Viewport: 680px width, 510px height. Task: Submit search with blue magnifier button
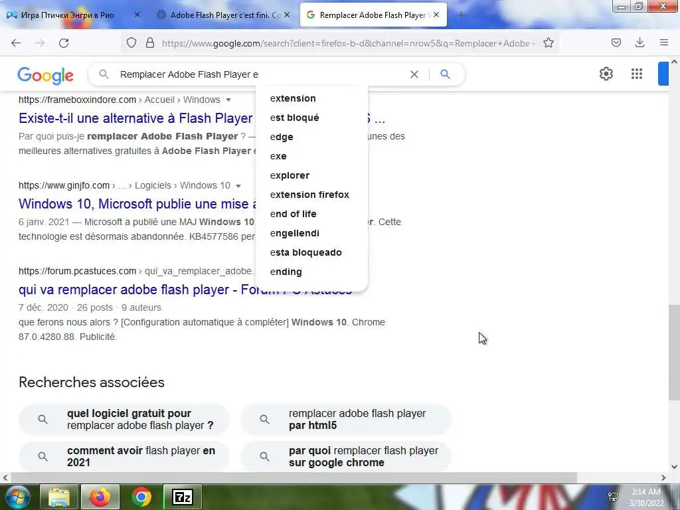tap(445, 74)
